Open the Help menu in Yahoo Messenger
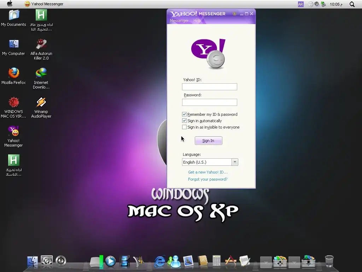Screen dimensions: 362x272 [x=197, y=21]
